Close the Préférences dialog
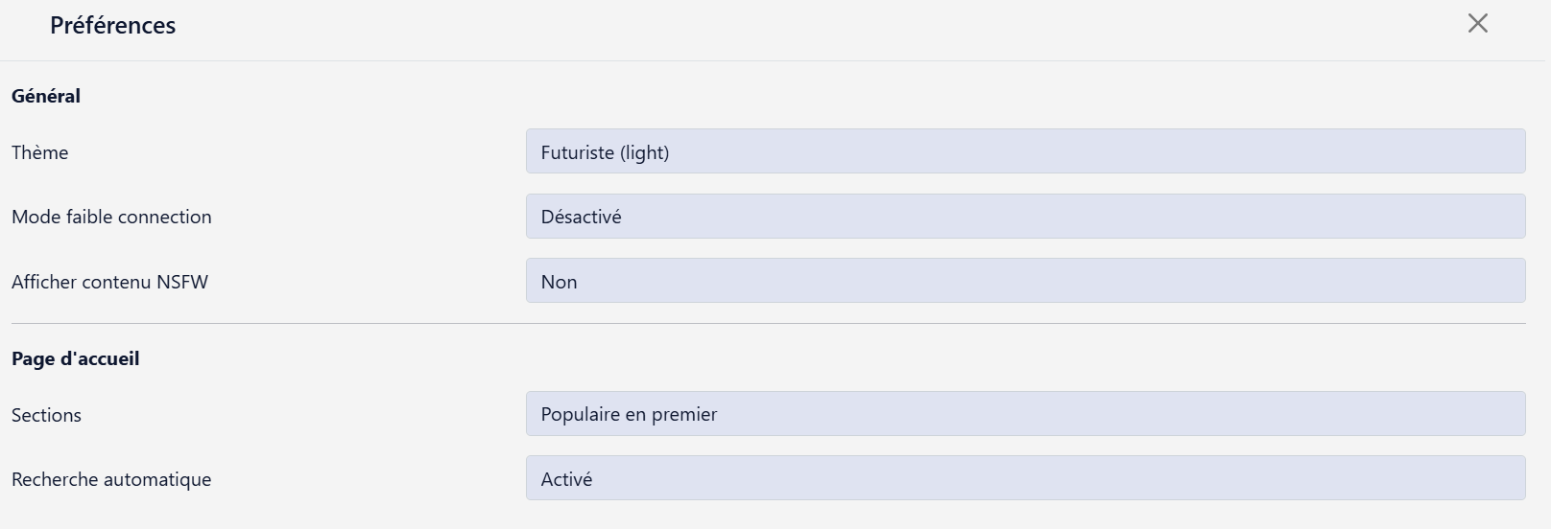1551x529 pixels. tap(1477, 24)
